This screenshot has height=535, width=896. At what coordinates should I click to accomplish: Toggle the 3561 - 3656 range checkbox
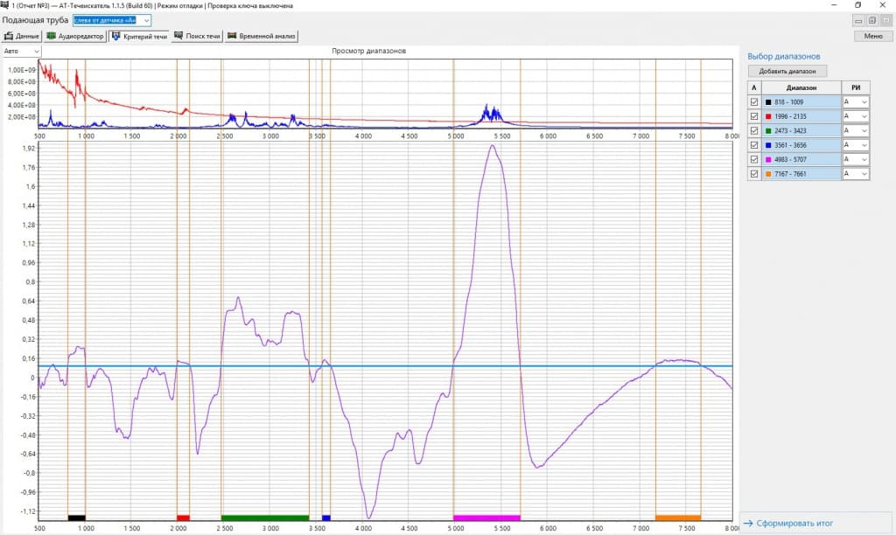754,145
